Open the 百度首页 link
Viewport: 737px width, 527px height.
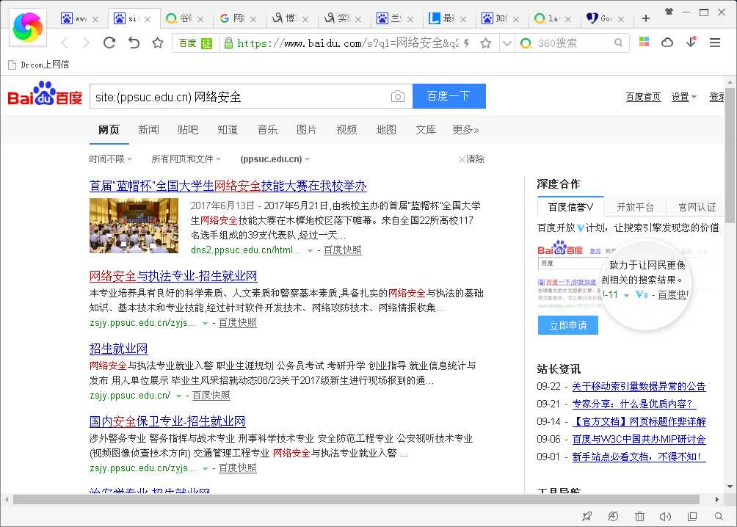coord(643,97)
